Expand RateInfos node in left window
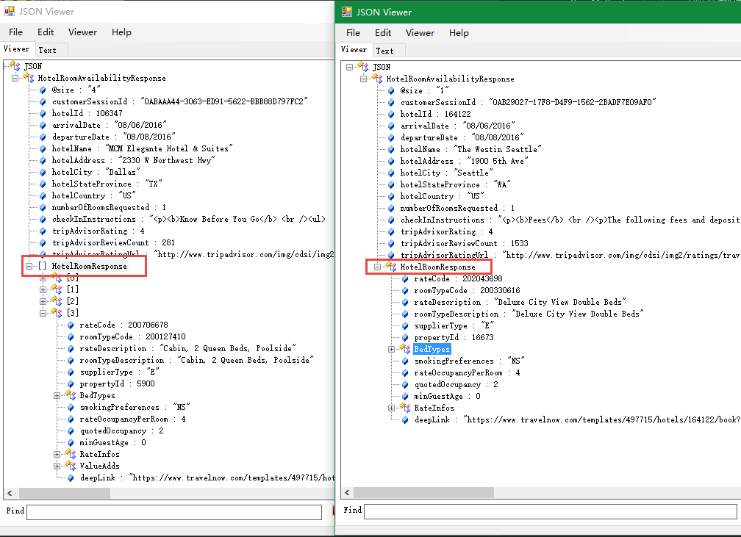The width and height of the screenshot is (741, 537). pyautogui.click(x=57, y=454)
